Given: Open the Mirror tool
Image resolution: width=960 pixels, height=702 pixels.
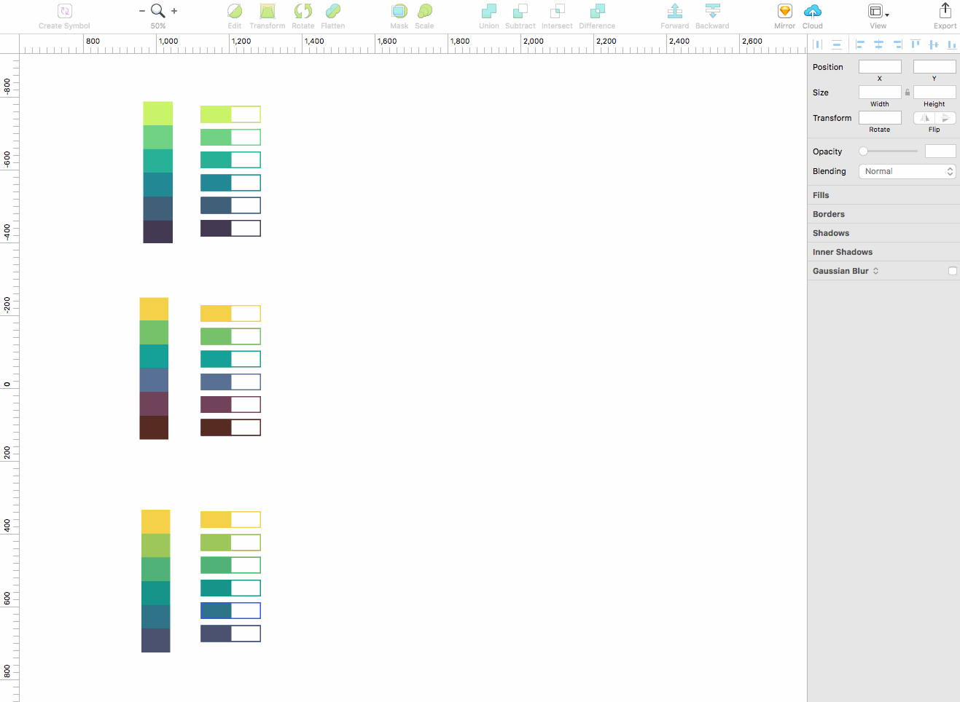Looking at the screenshot, I should 785,11.
